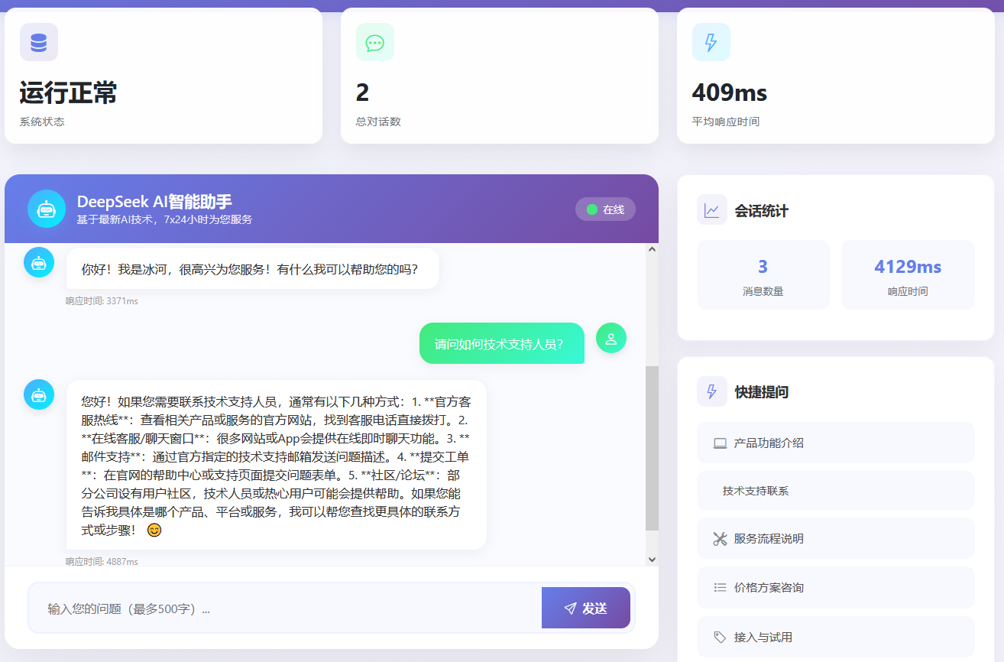Select the 产品功能介绍 quick question

pyautogui.click(x=835, y=443)
